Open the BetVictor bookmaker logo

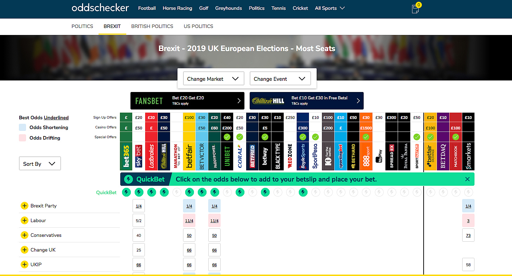[x=202, y=156]
